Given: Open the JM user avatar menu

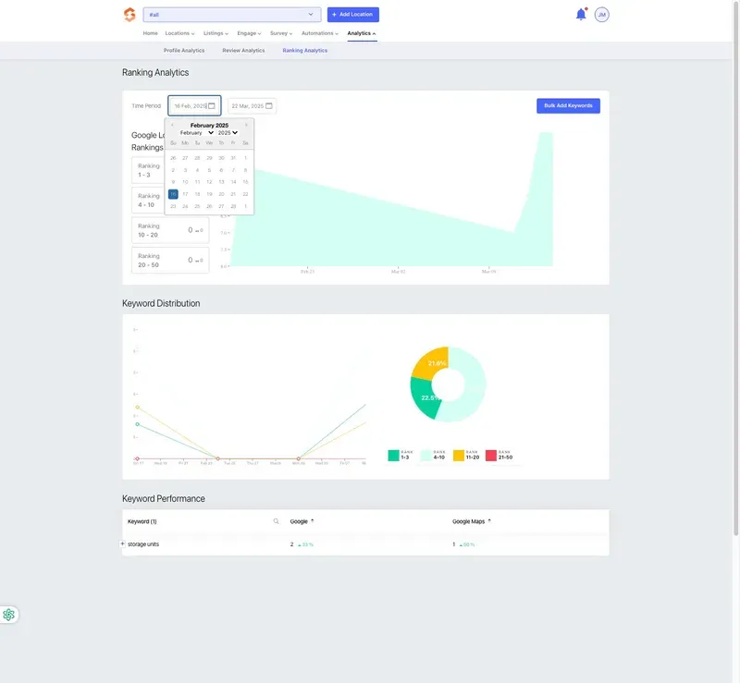Looking at the screenshot, I should [x=602, y=15].
